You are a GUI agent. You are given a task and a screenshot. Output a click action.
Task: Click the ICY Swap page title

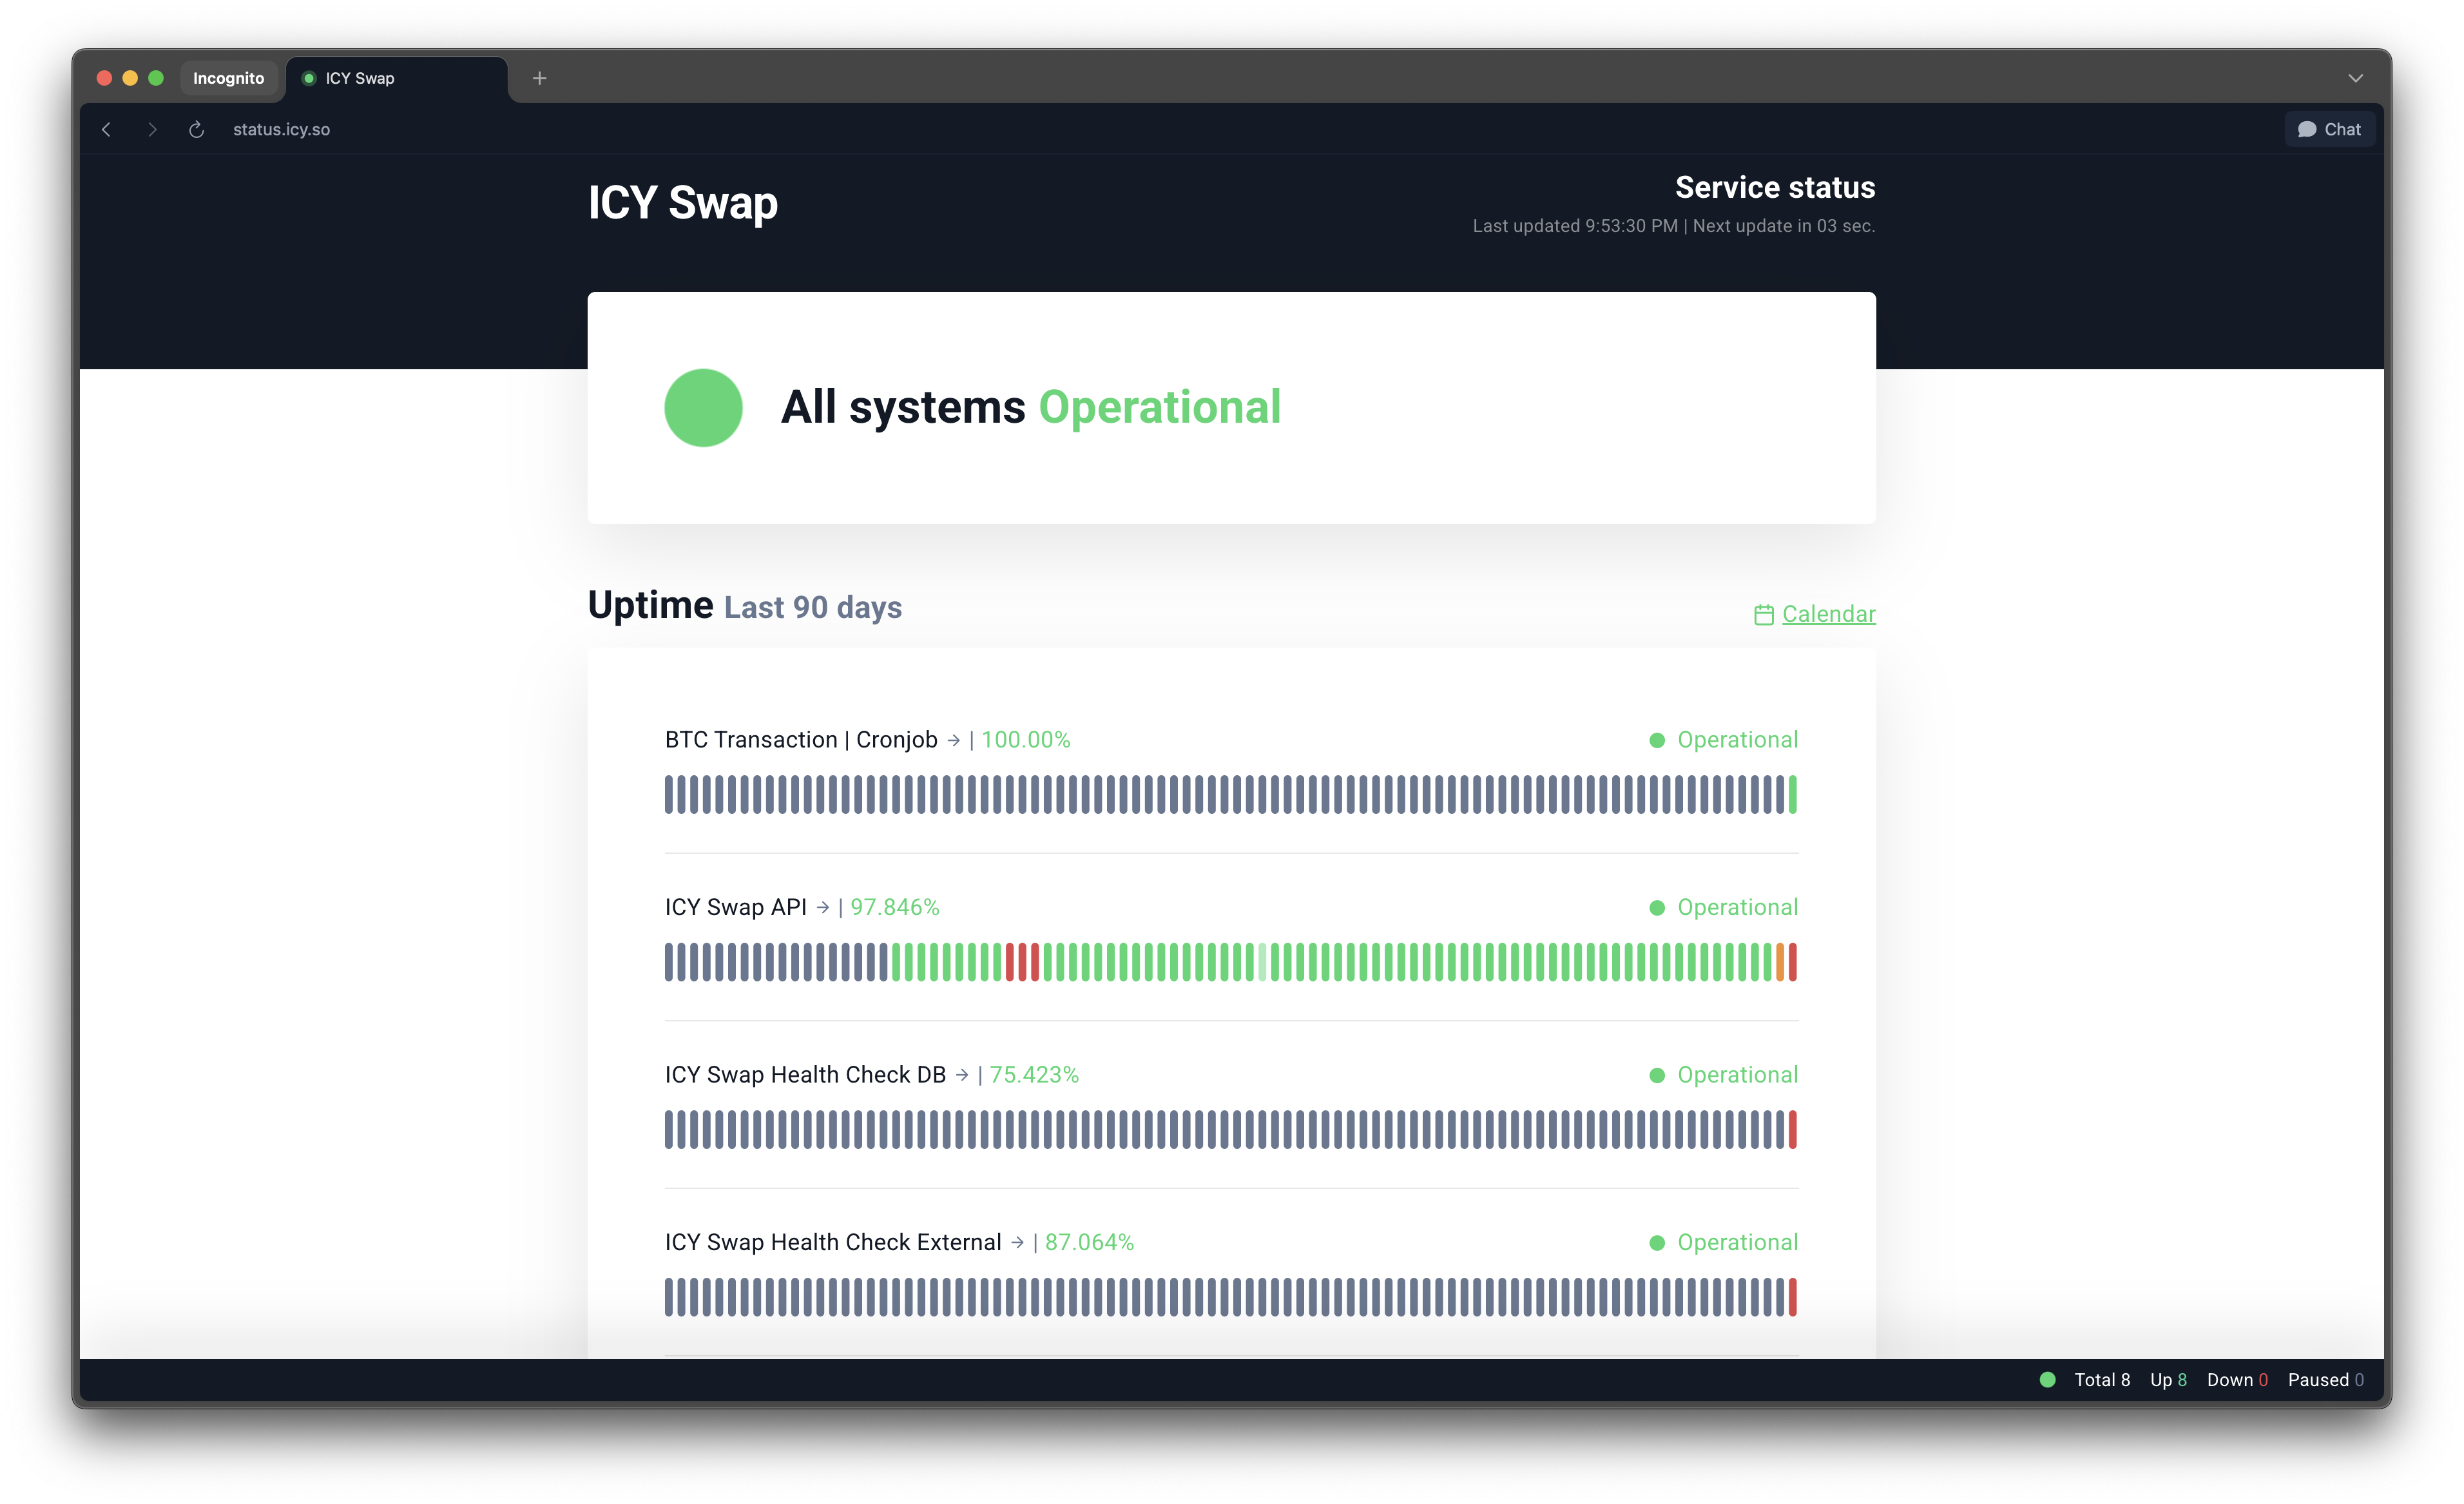click(x=682, y=203)
